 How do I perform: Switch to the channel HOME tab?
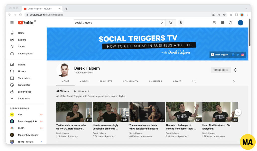pos(65,81)
